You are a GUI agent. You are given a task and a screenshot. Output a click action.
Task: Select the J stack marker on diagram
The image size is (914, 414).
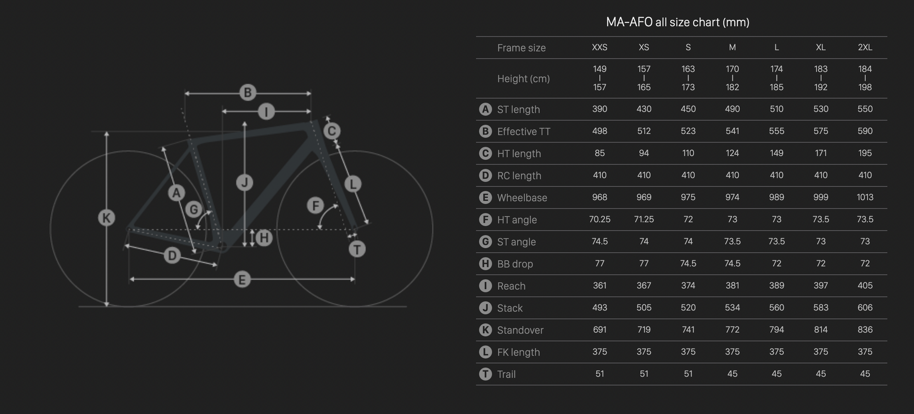(245, 183)
